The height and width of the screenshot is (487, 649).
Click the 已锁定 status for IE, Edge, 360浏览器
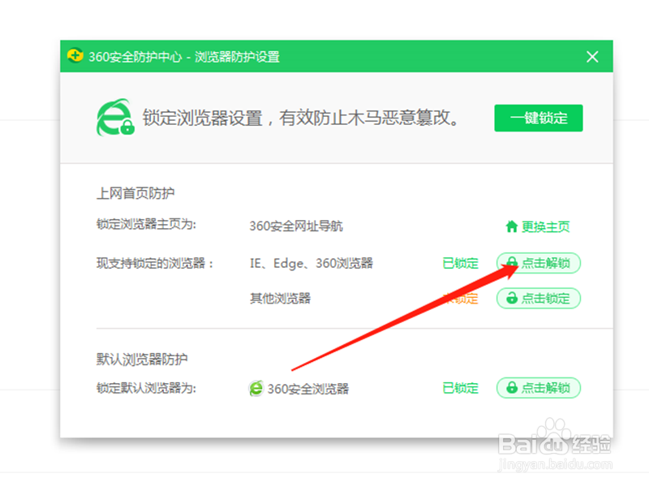[x=460, y=263]
